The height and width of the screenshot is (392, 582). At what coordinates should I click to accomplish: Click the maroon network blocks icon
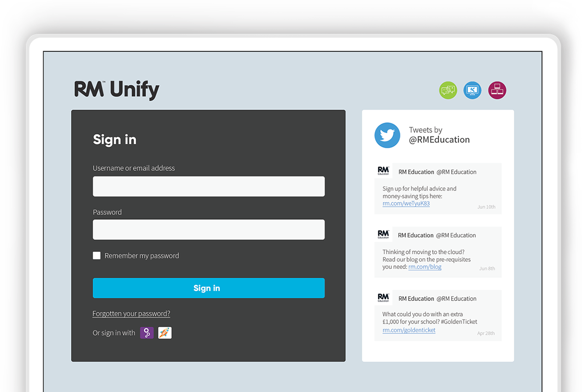coord(497,90)
